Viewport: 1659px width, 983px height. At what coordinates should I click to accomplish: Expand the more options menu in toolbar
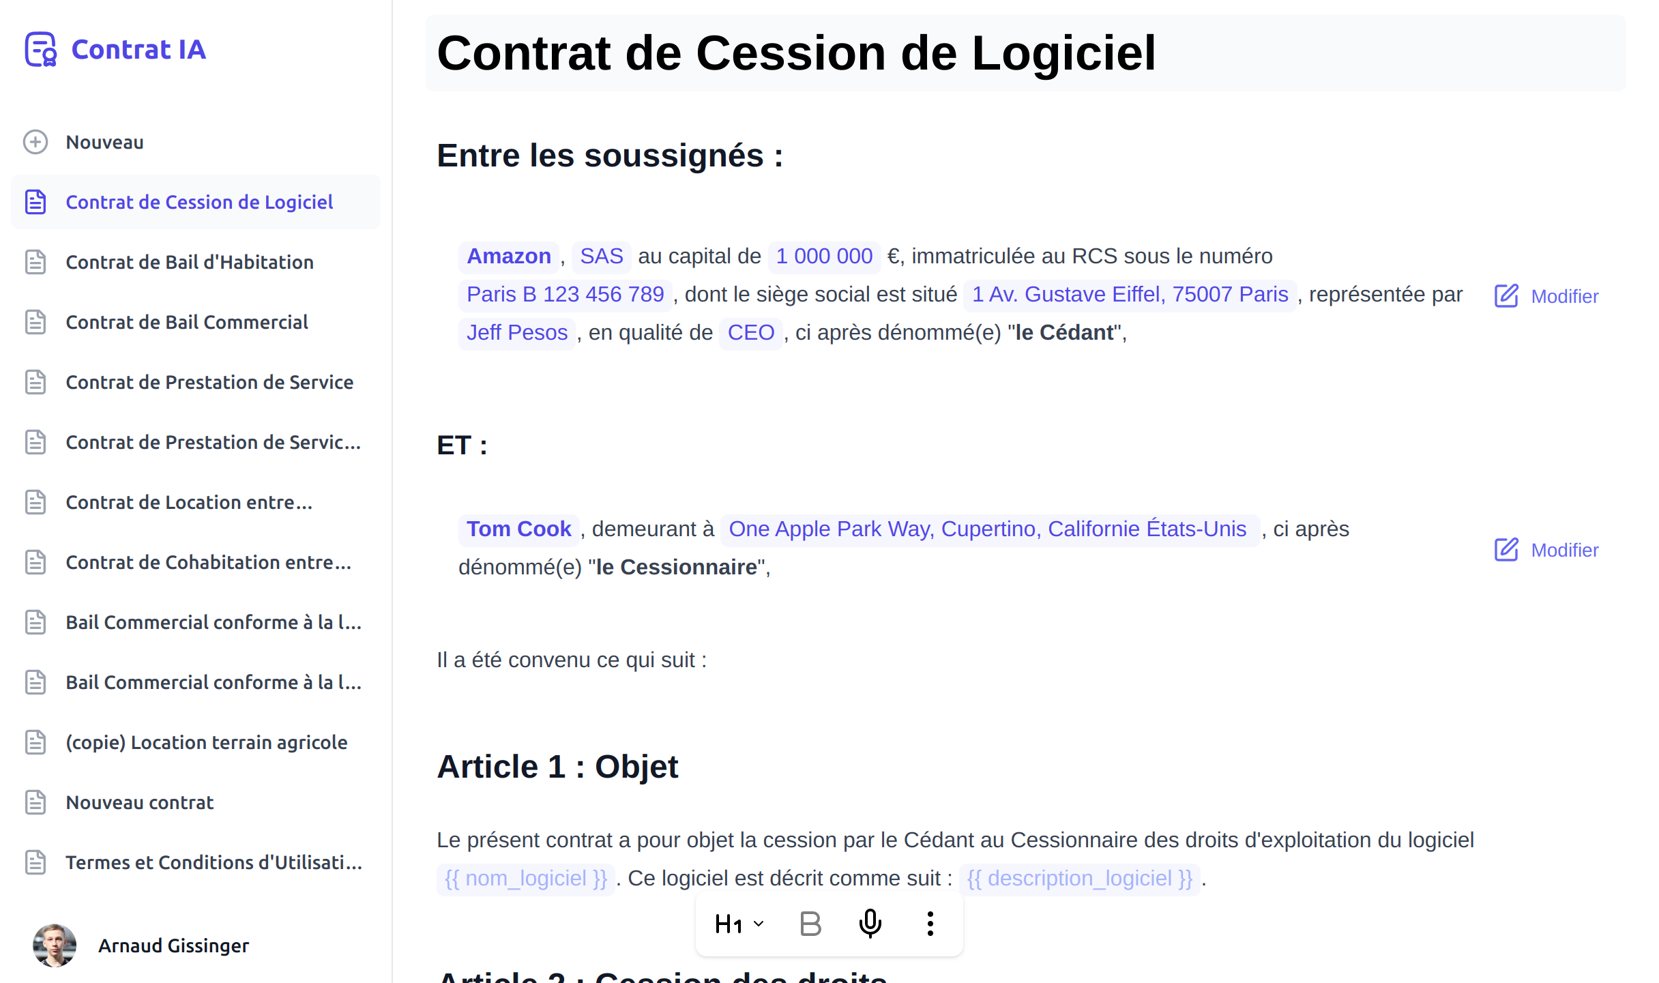pos(930,924)
